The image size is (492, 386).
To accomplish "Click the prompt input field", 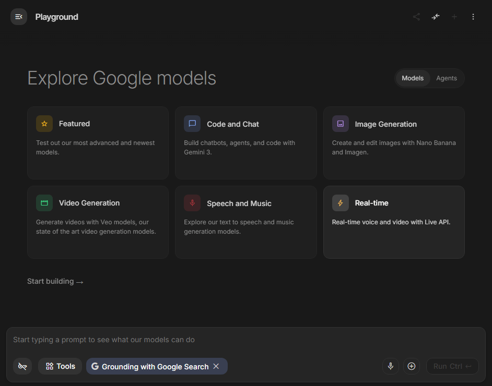I will pos(245,340).
